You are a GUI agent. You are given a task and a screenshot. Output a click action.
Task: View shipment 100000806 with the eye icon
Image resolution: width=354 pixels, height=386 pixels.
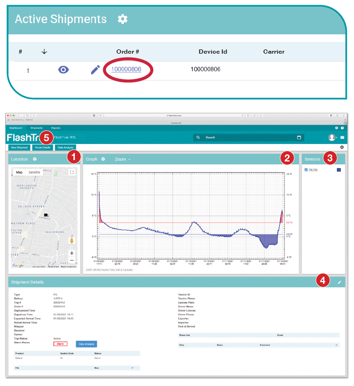tap(63, 70)
